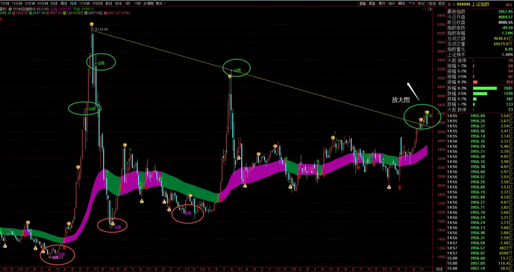Click the diamond icon at chart top-right
The width and height of the screenshot is (514, 272).
tap(425, 10)
